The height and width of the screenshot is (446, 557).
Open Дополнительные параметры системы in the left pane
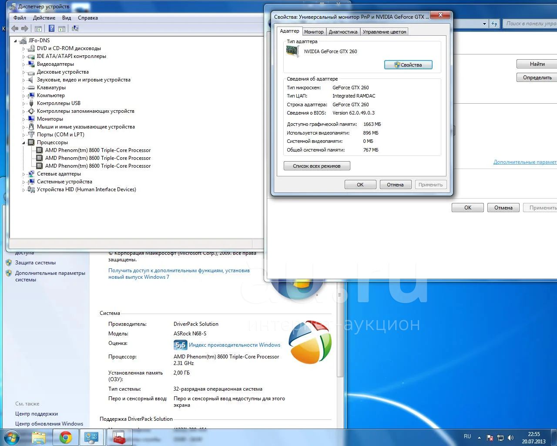click(x=50, y=276)
